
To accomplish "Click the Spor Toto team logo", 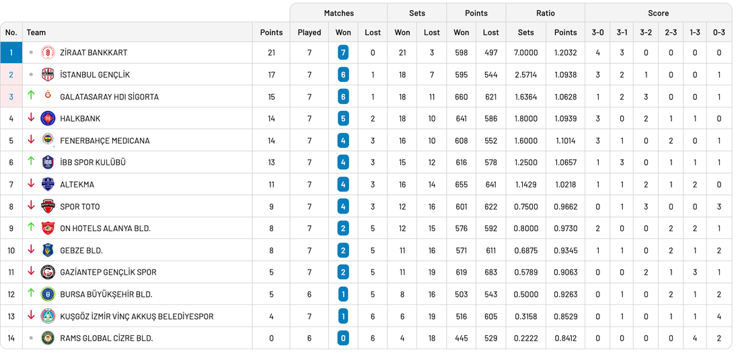I will [48, 207].
